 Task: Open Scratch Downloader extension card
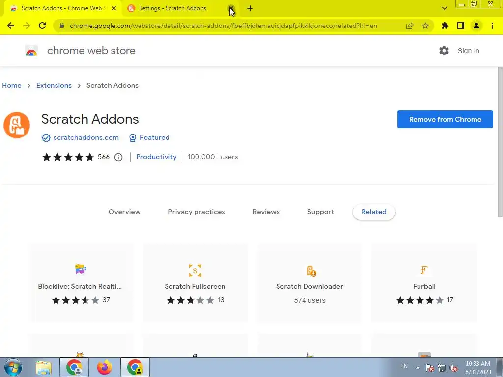(309, 283)
